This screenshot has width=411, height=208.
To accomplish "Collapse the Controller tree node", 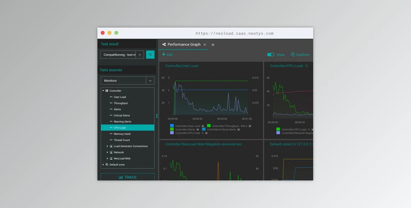I will [103, 91].
